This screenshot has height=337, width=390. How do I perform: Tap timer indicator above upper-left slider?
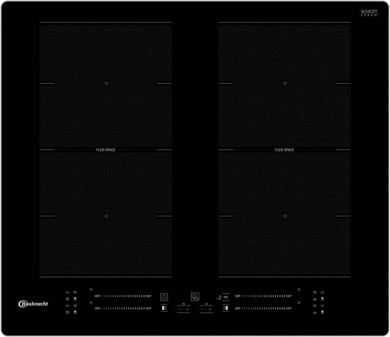(91, 290)
